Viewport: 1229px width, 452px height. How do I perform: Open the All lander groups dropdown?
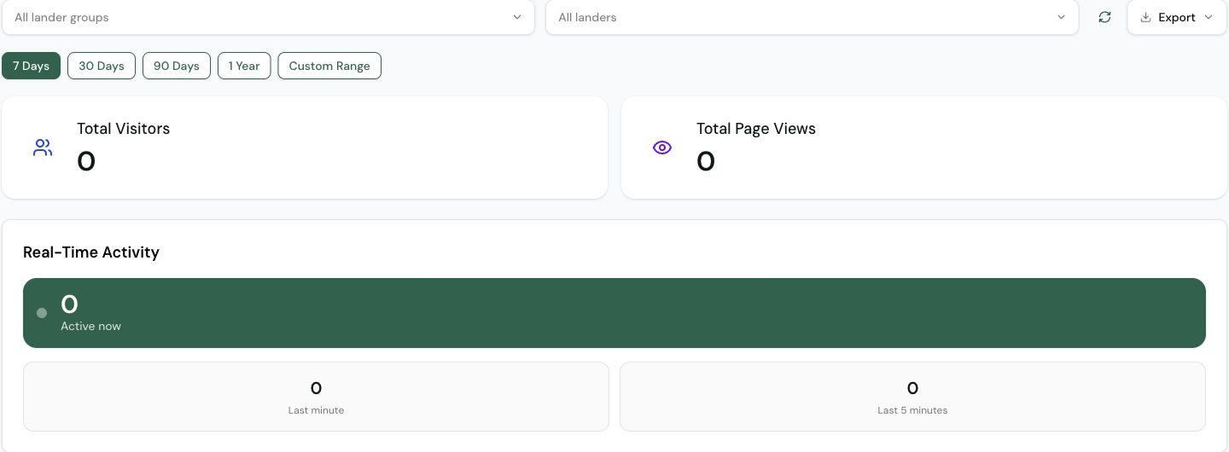(x=268, y=17)
